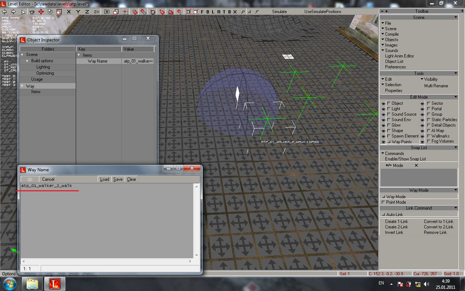Image resolution: width=465 pixels, height=291 pixels.
Task: Click the undo arrow in the toolbar
Action: pos(5,12)
